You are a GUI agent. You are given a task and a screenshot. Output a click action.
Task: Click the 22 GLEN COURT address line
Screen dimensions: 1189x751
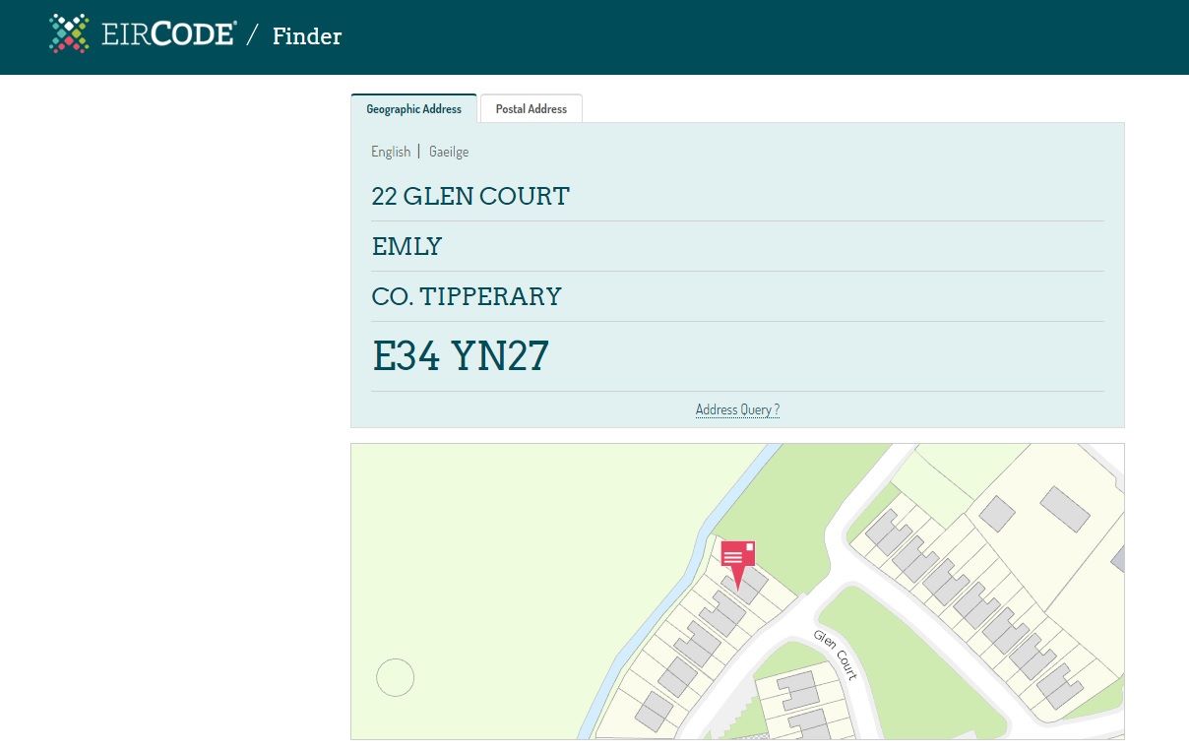[470, 197]
